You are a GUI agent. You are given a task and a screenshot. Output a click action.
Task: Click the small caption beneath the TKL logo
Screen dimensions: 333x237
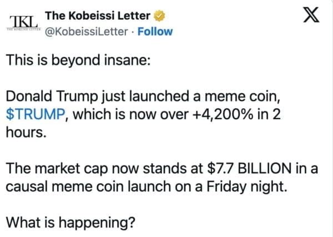[x=22, y=29]
